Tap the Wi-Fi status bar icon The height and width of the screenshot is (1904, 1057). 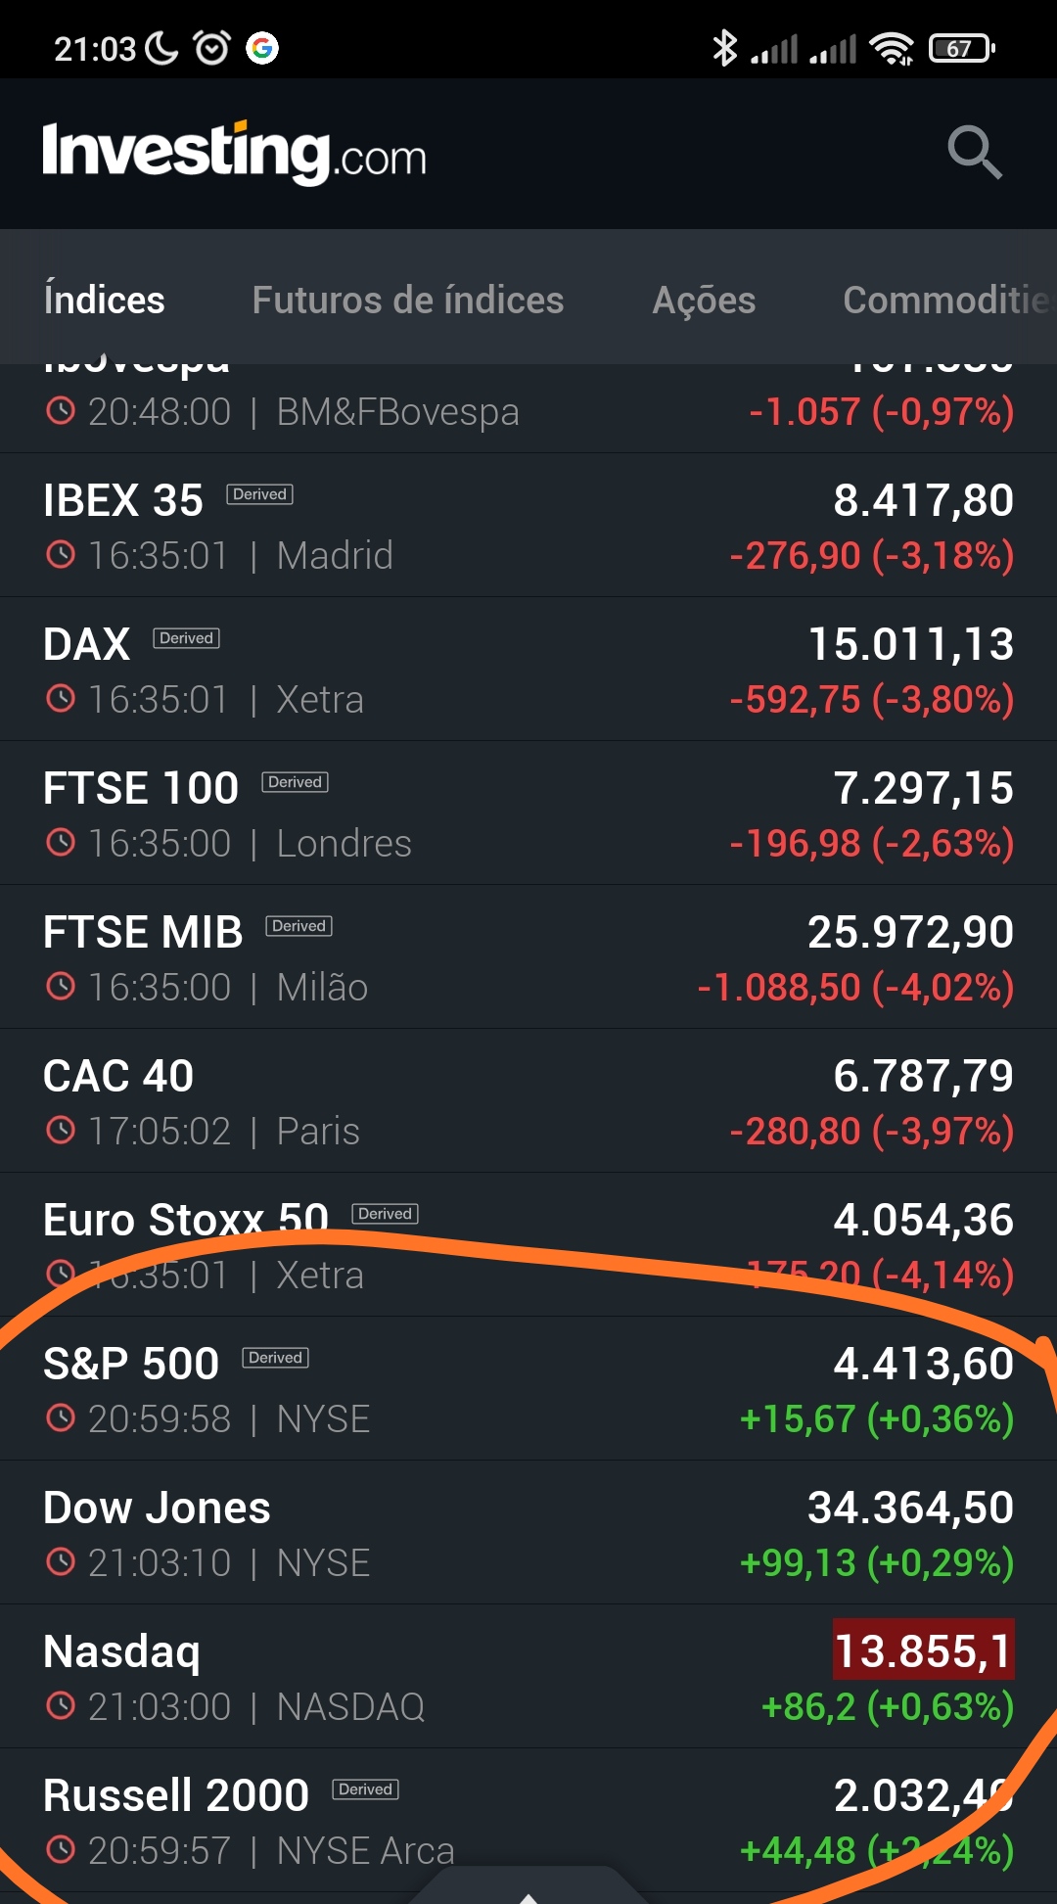point(891,48)
